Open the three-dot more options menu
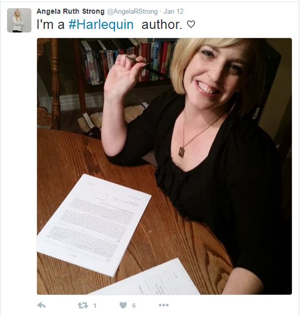 tap(164, 305)
